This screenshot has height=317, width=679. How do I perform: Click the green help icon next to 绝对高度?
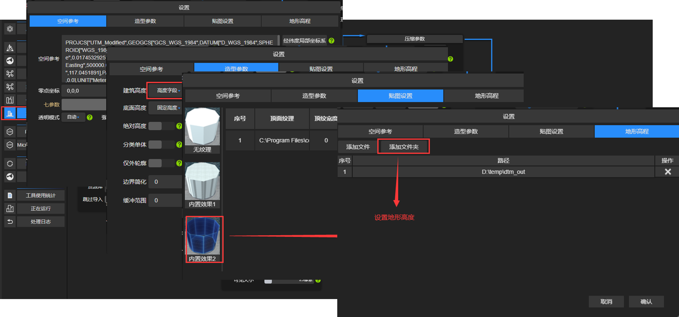(x=179, y=126)
